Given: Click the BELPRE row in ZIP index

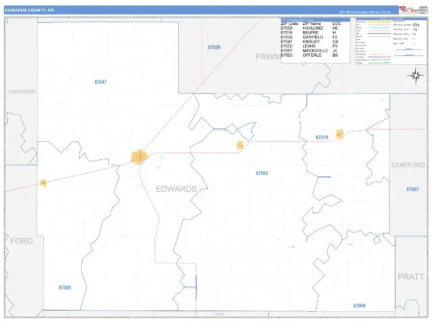Looking at the screenshot, I should [311, 32].
